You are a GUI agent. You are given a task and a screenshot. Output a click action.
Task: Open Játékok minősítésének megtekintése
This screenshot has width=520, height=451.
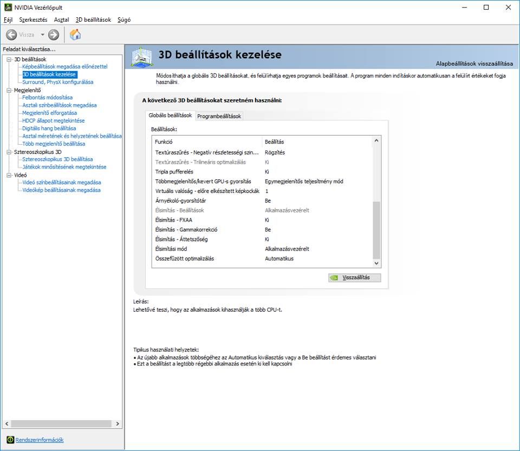[x=64, y=167]
